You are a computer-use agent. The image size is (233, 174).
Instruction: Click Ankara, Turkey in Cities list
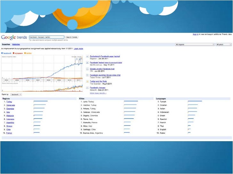pos(90,109)
